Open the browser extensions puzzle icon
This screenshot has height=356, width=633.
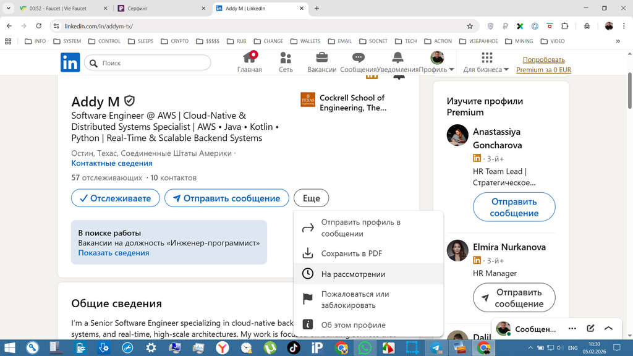coord(565,26)
